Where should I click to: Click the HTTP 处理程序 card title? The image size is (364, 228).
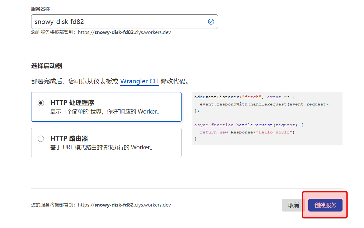coord(72,103)
